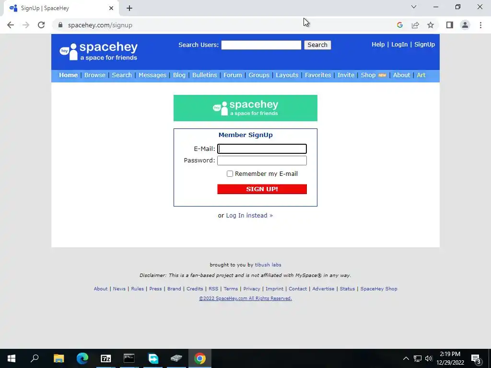Open Blog in the navigation bar
Viewport: 491px width, 368px height.
coord(179,75)
